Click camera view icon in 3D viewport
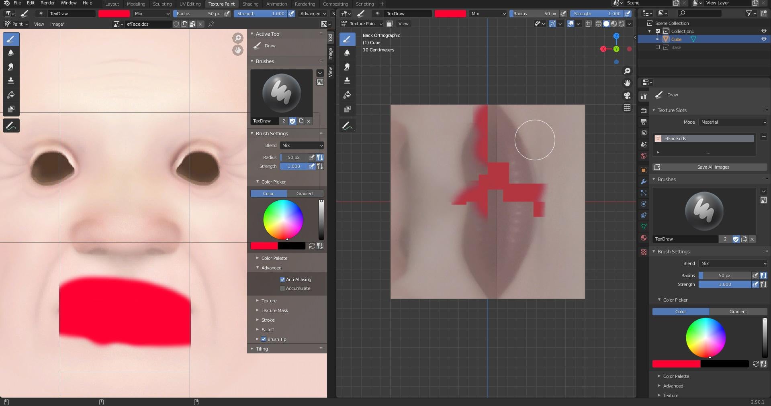771x406 pixels. [627, 95]
